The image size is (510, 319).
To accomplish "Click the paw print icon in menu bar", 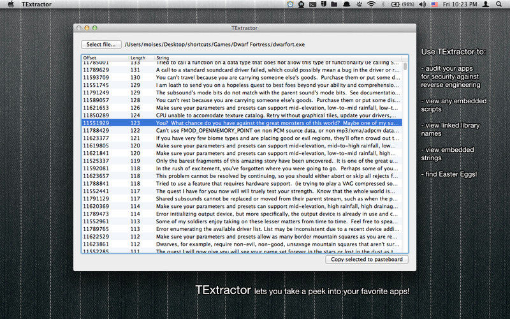I will coord(360,4).
